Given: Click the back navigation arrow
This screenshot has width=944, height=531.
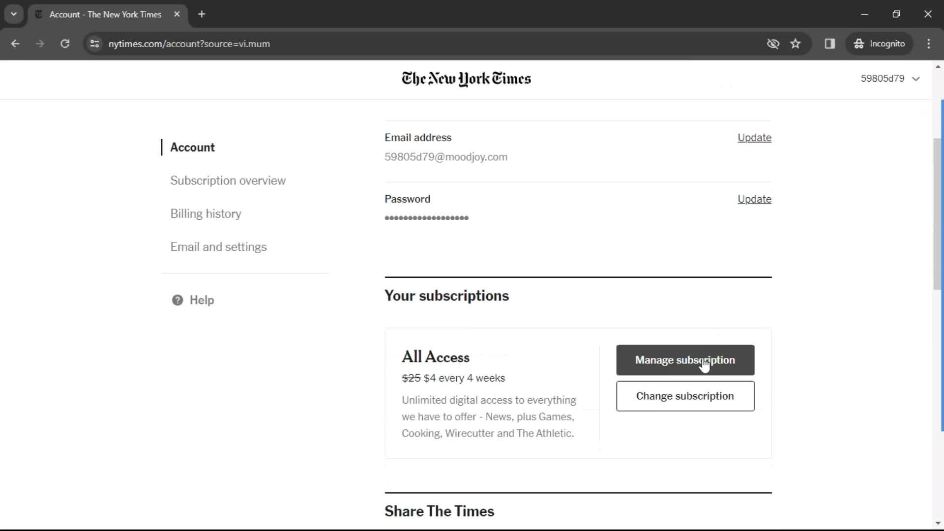Looking at the screenshot, I should (16, 44).
